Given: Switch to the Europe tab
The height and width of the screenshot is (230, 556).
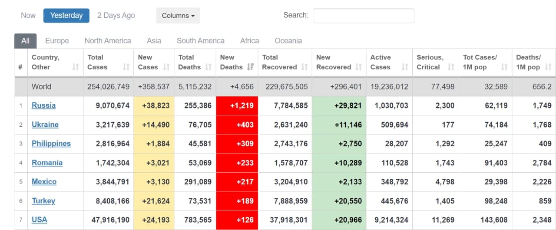Looking at the screenshot, I should (57, 41).
